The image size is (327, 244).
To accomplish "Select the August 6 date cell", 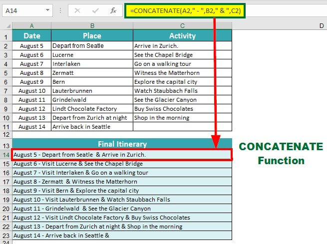I will (31, 55).
